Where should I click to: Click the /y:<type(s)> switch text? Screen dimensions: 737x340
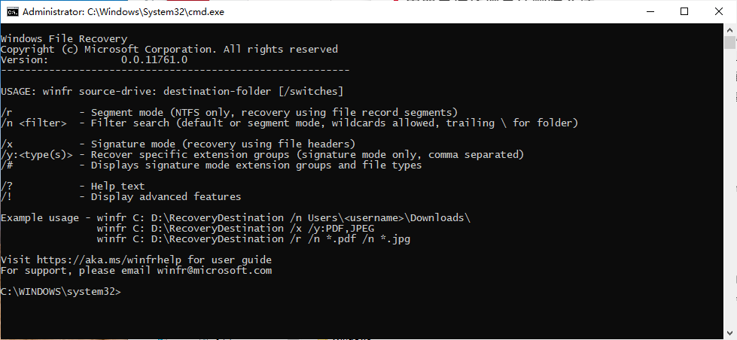tap(36, 154)
